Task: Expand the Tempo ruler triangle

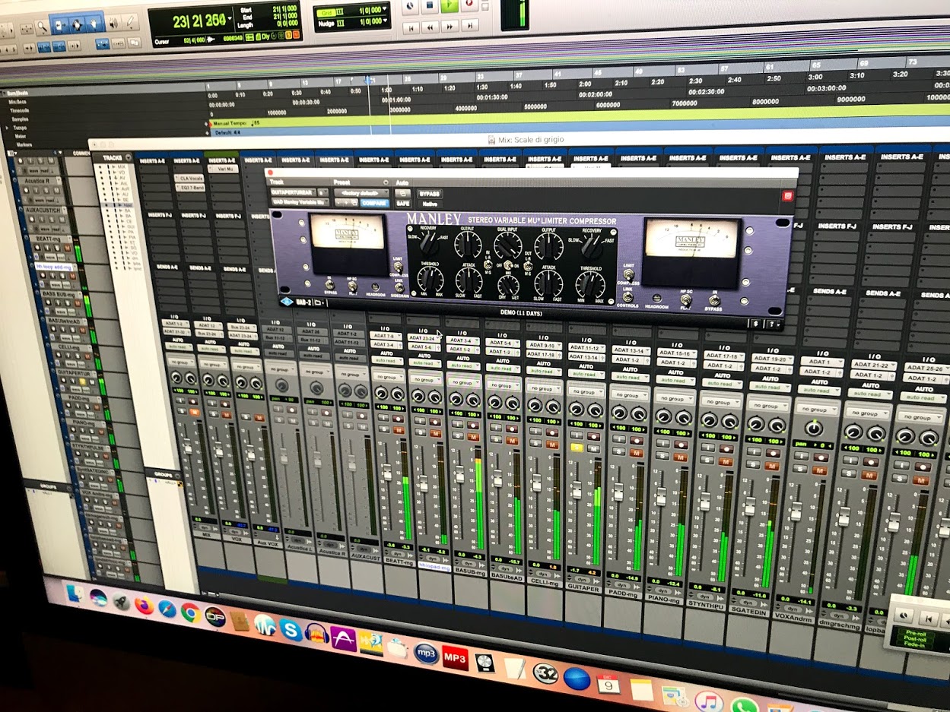Action: [7, 127]
